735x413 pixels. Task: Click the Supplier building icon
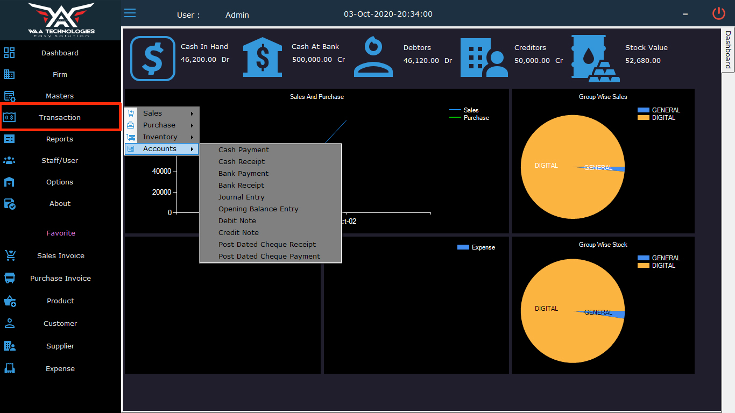tap(10, 346)
